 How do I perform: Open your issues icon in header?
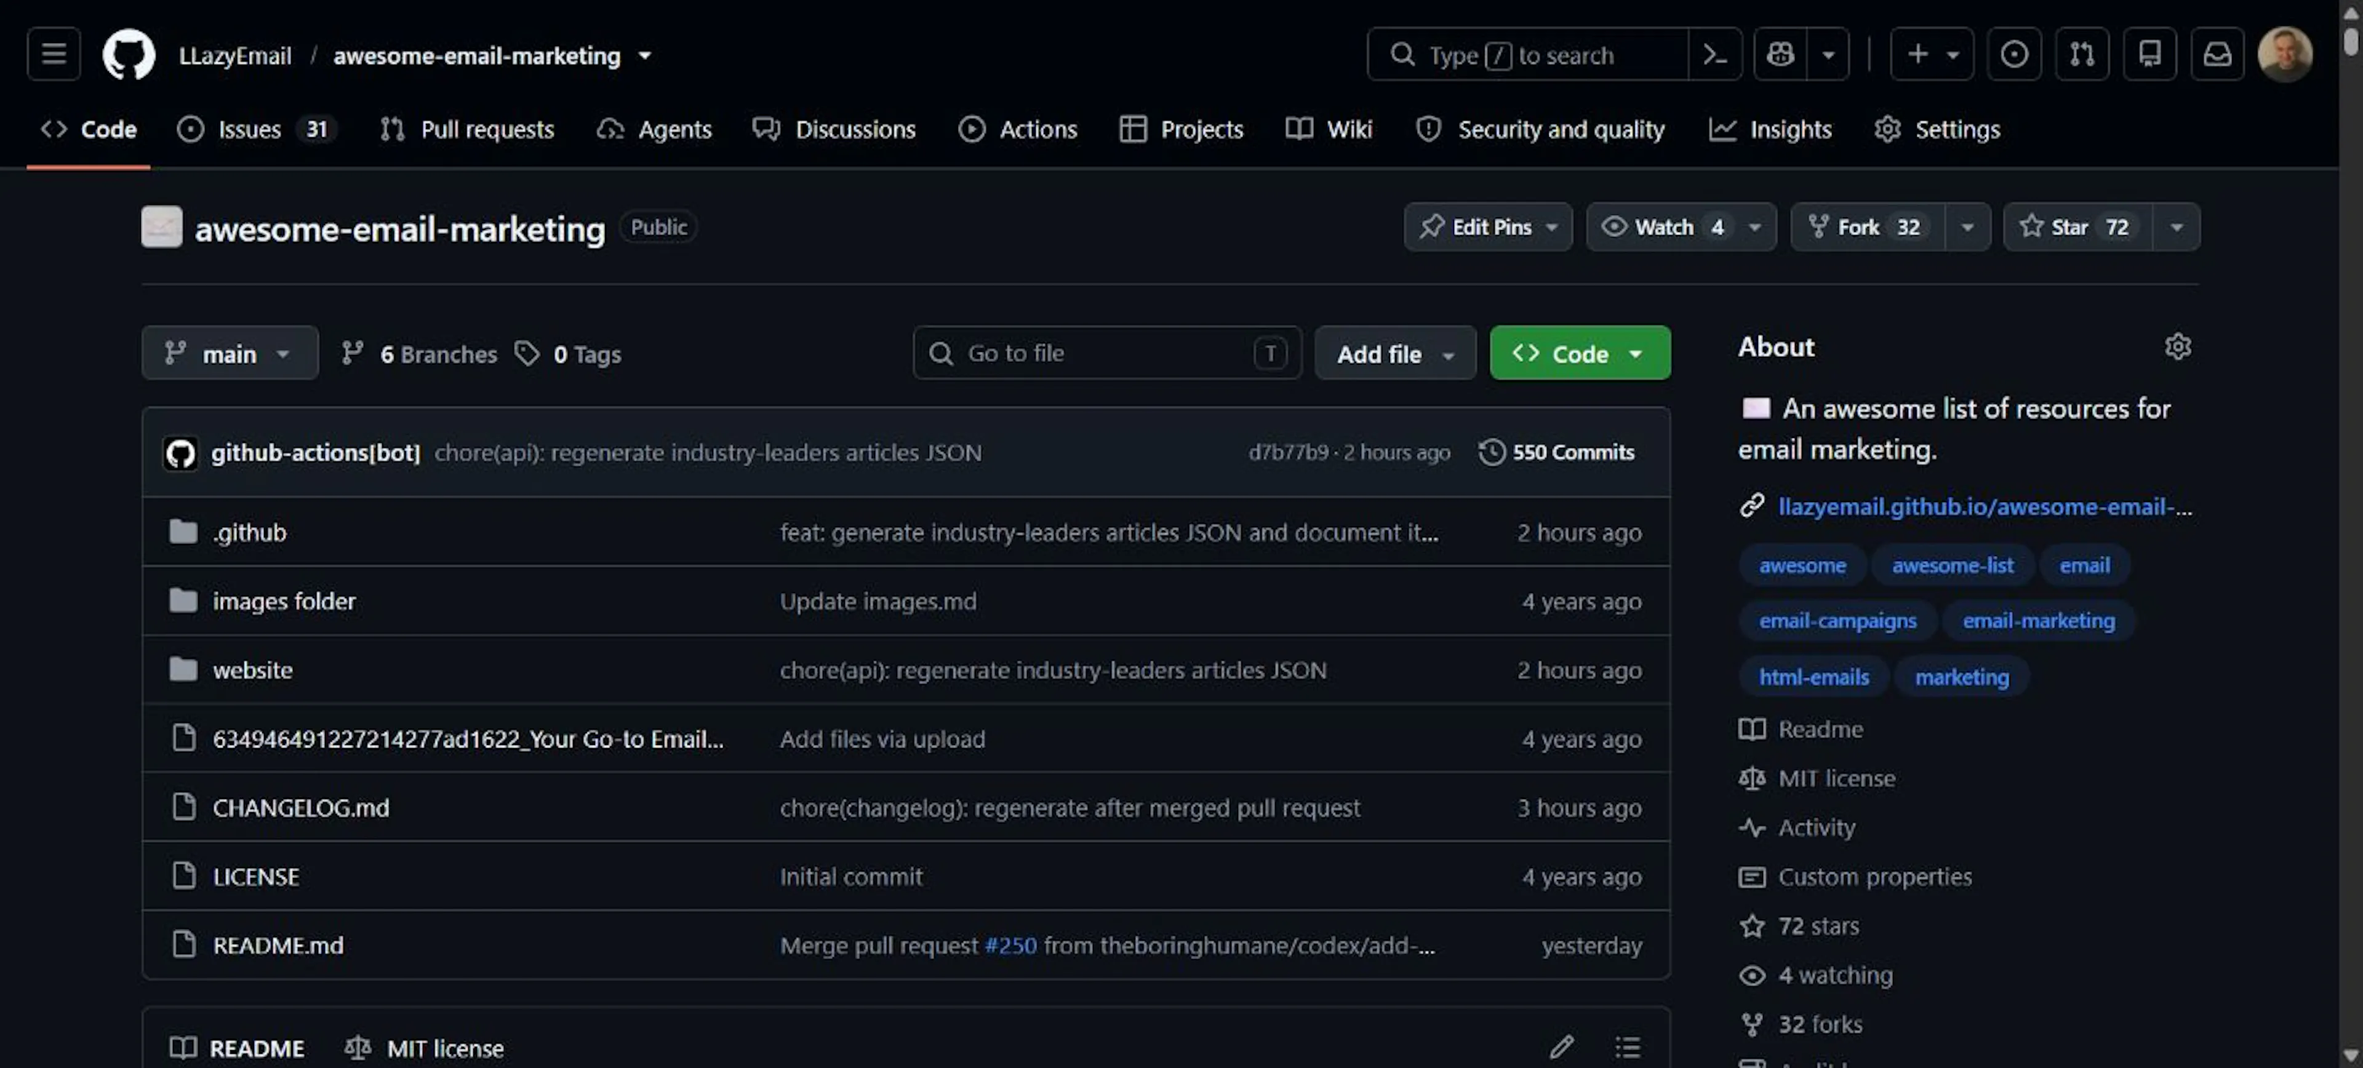(2015, 54)
